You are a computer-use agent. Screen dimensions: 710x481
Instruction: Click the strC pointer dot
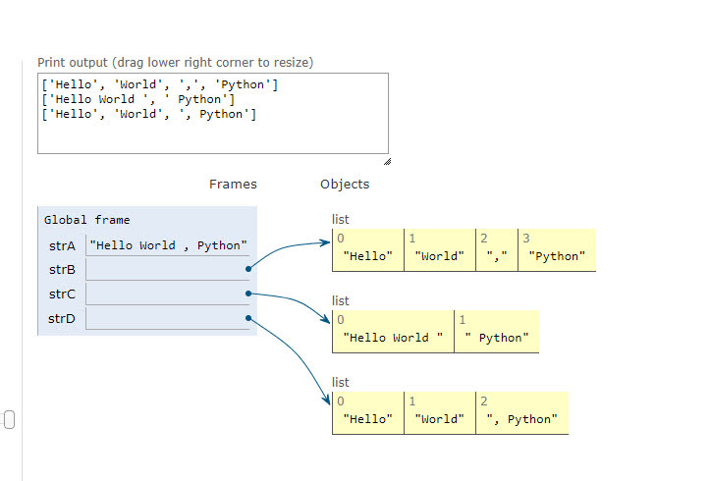coord(248,294)
